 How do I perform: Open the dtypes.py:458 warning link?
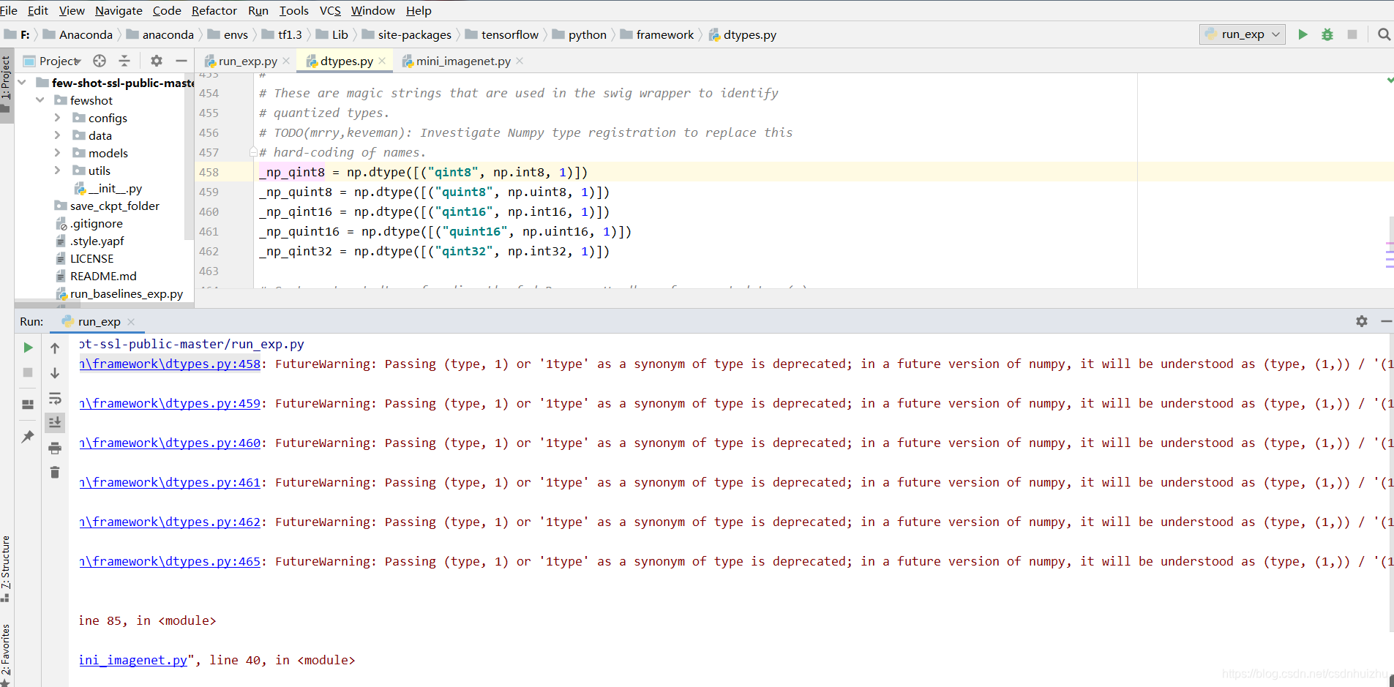(x=170, y=364)
